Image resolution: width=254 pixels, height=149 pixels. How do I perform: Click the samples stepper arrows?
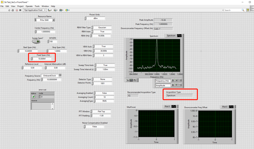click(48, 42)
